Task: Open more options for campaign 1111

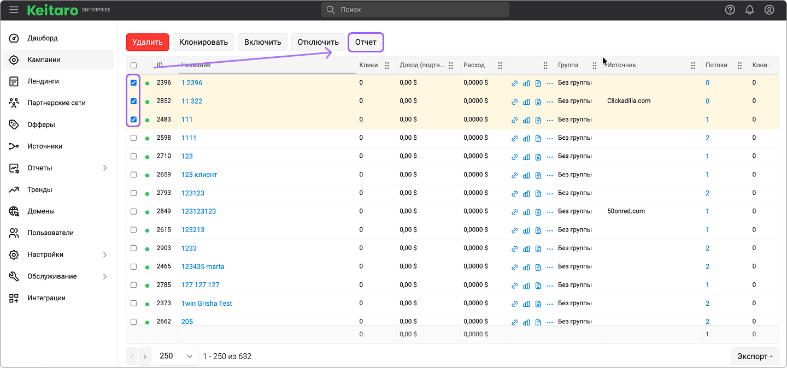Action: (x=550, y=138)
